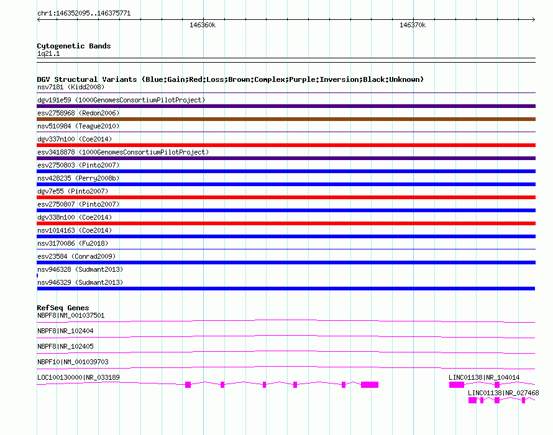
Task: Select the esv2750807 (Pinto2007) label
Action: point(78,204)
